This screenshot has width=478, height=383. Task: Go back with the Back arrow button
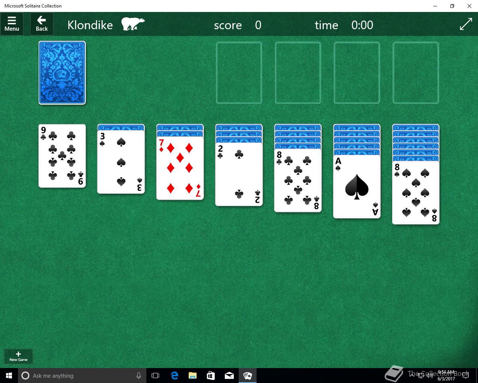click(x=42, y=24)
